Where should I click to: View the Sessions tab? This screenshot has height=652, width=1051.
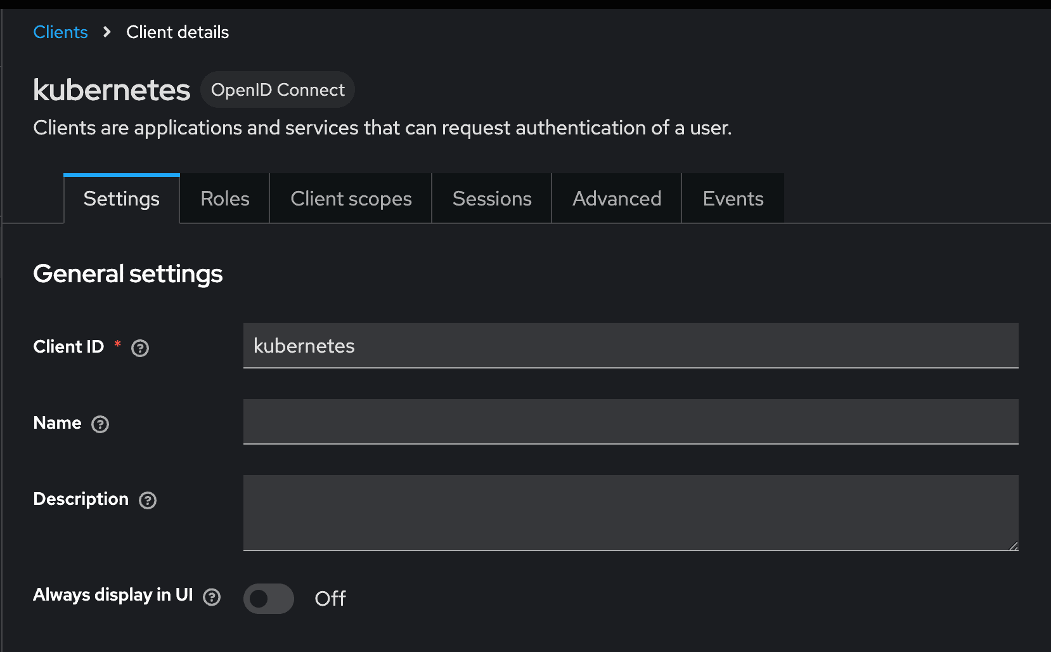[x=492, y=199]
